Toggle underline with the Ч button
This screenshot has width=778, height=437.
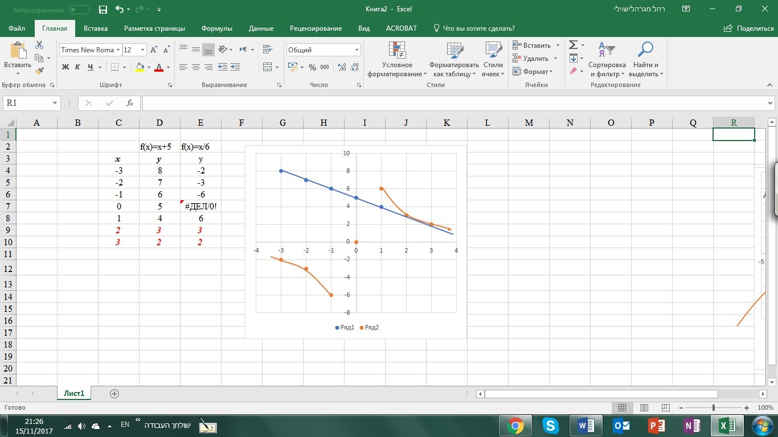pyautogui.click(x=90, y=67)
